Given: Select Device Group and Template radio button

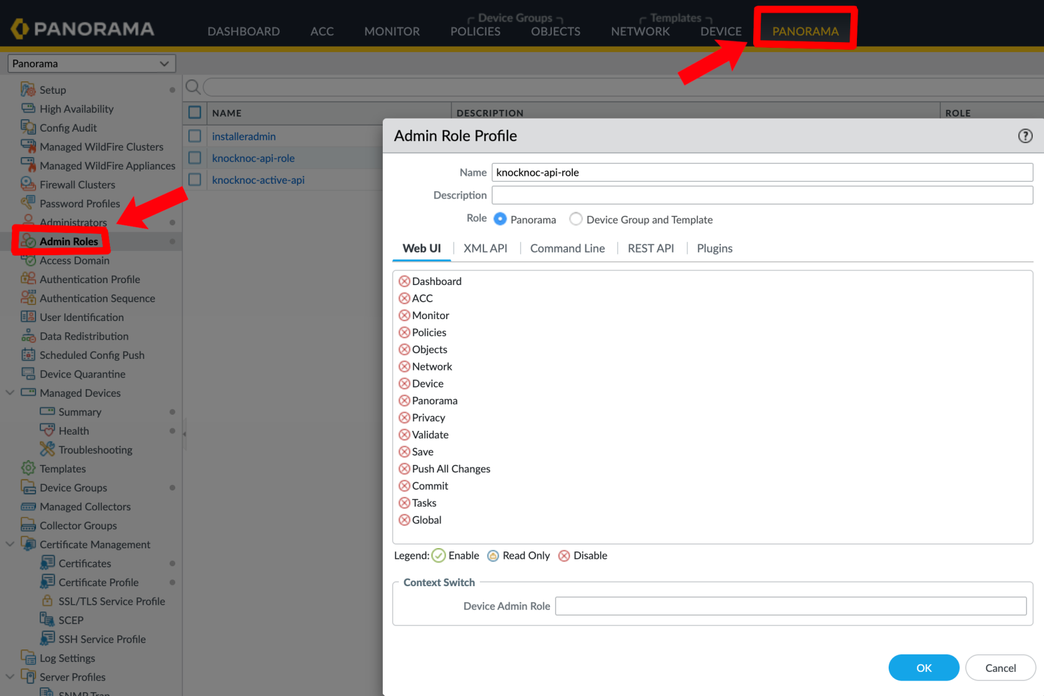Looking at the screenshot, I should pos(576,219).
